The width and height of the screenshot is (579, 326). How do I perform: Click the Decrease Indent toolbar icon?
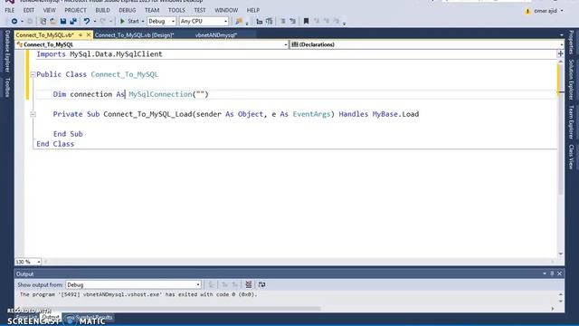[260, 22]
